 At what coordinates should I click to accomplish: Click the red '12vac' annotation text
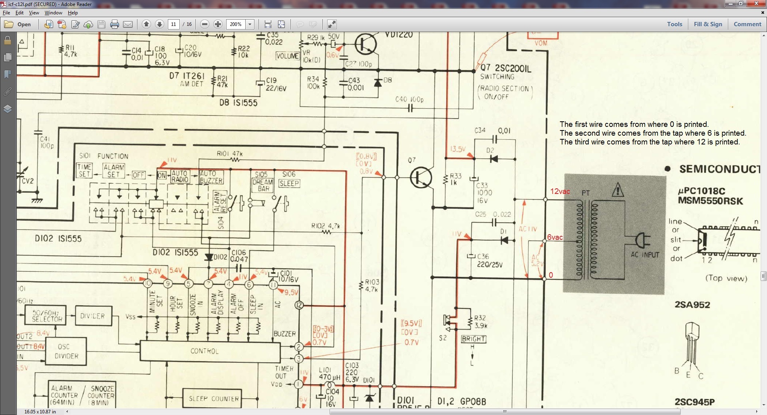coord(560,192)
